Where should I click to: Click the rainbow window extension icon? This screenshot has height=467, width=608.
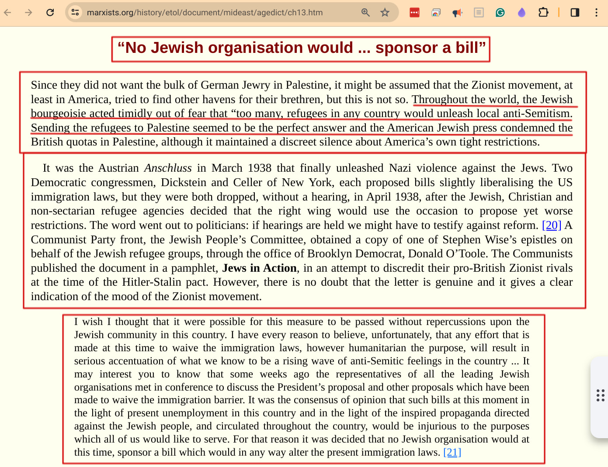tap(436, 12)
